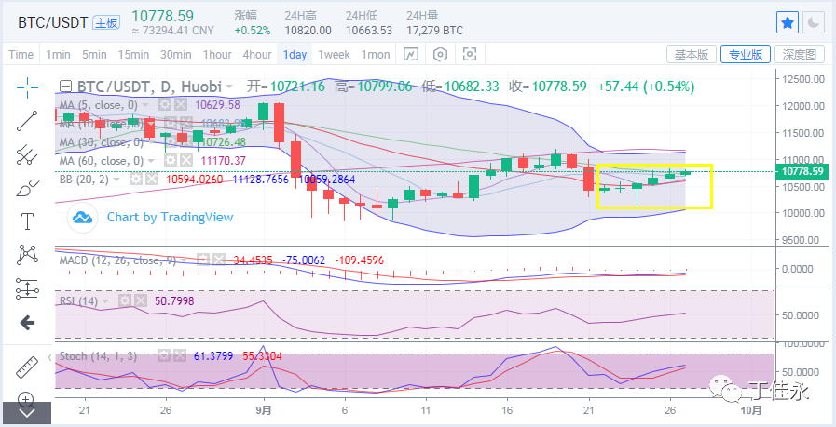Open the Chart by TradingView link
Image resolution: width=836 pixels, height=427 pixels.
pyautogui.click(x=170, y=218)
